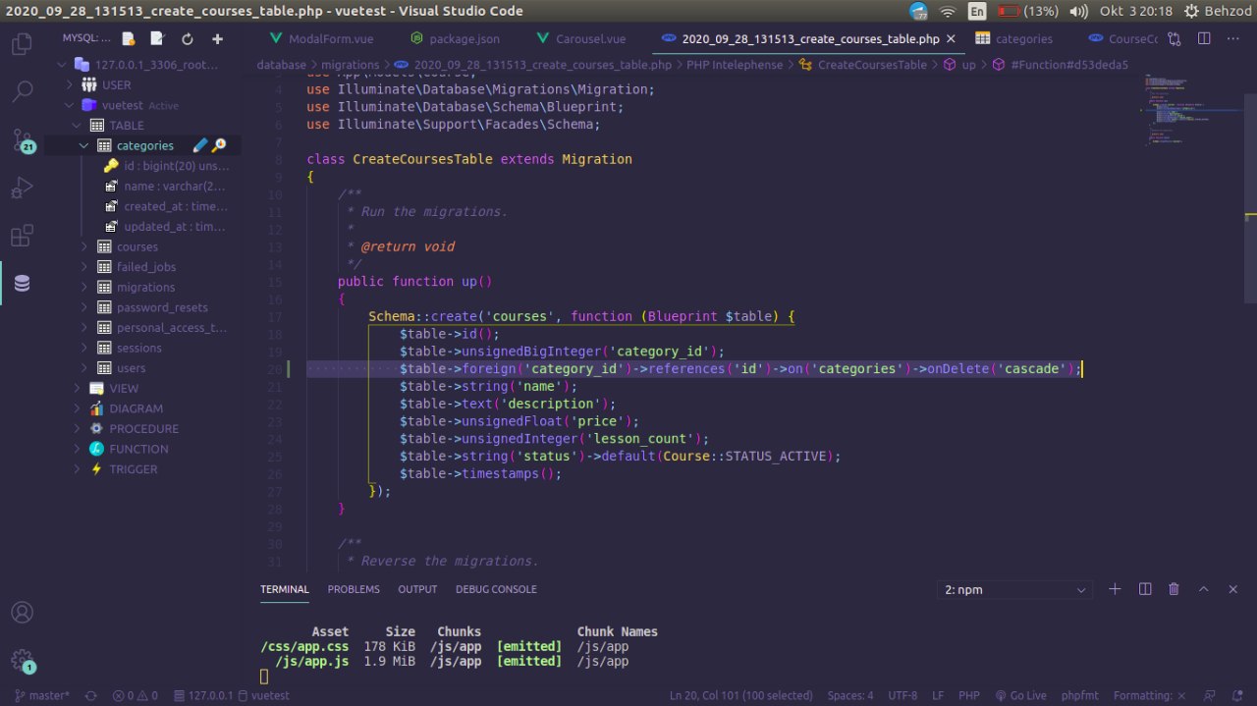Viewport: 1257px width, 706px height.
Task: Click the refresh icon in the MySQL panel header
Action: (x=187, y=38)
